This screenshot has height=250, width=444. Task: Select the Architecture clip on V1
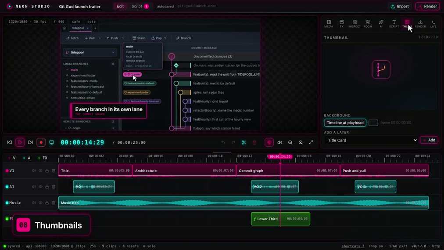pyautogui.click(x=184, y=170)
